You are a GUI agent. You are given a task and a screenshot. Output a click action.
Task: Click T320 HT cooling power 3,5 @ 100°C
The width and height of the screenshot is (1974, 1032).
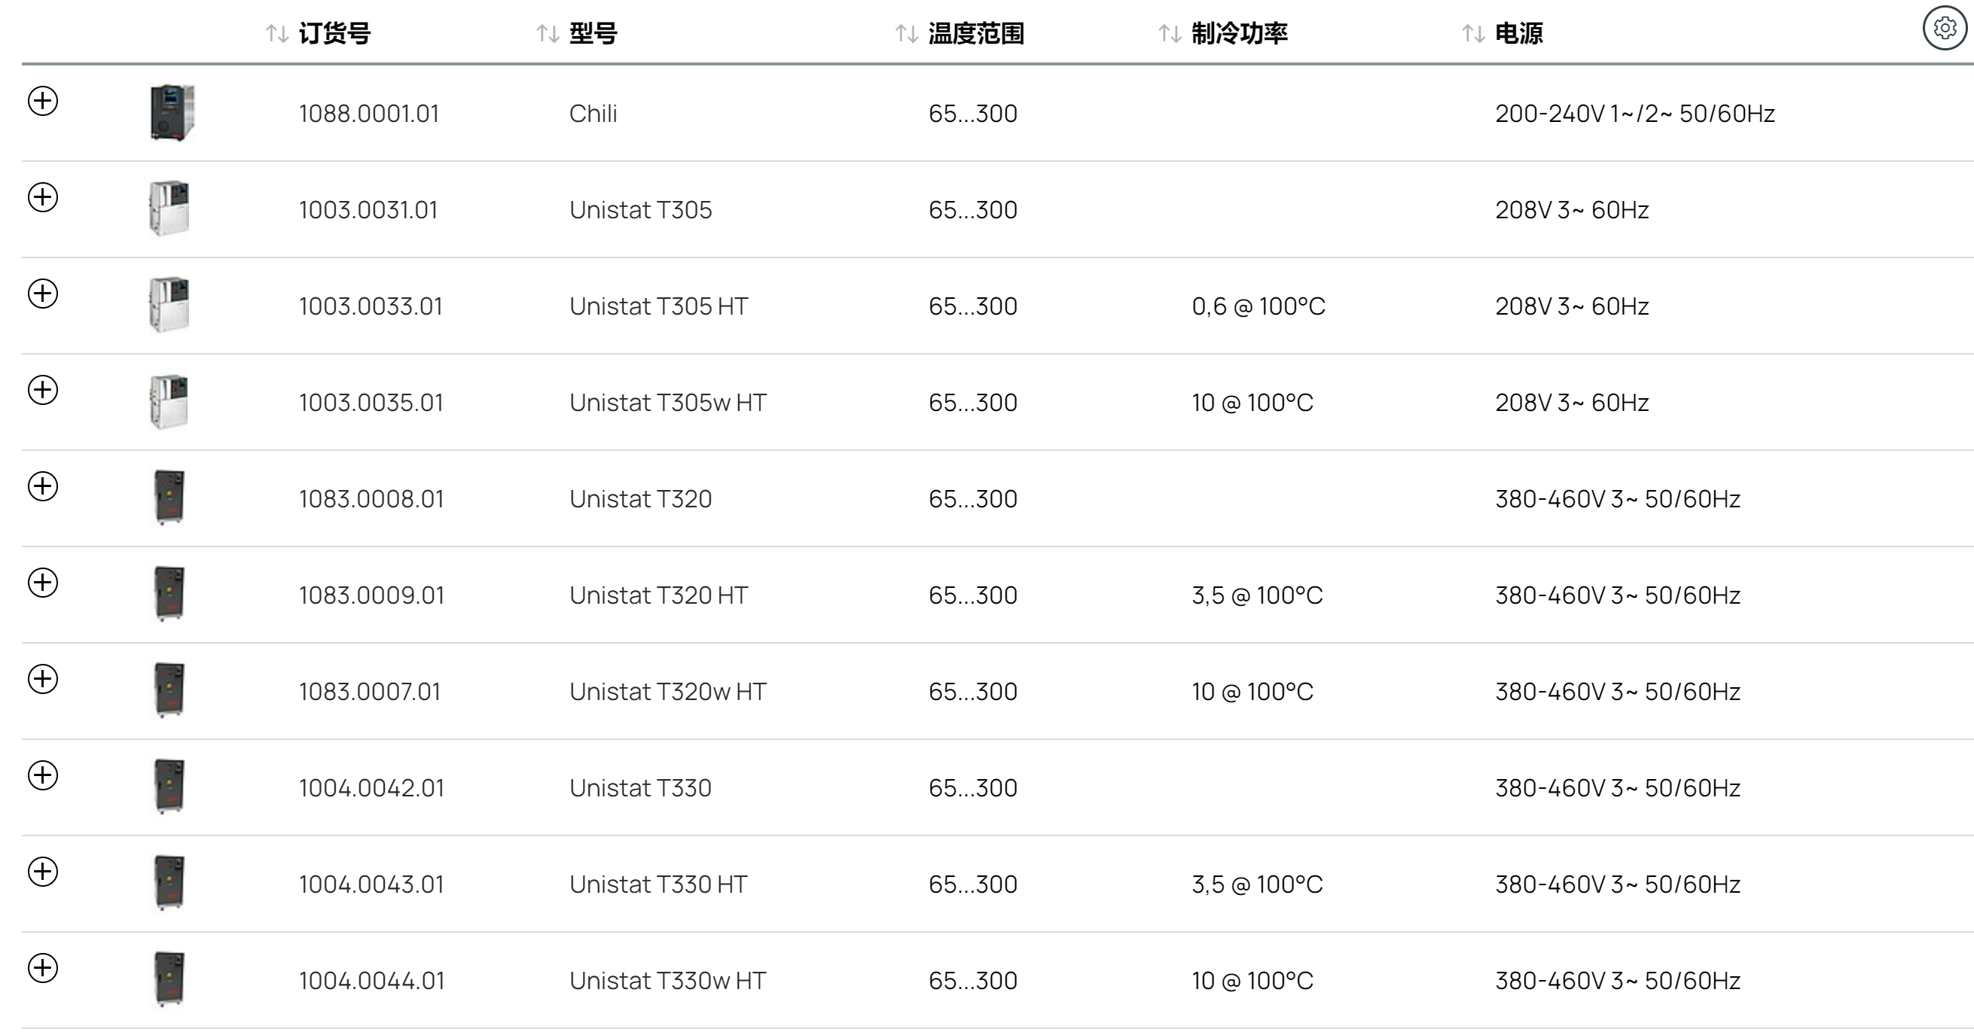tap(1257, 595)
